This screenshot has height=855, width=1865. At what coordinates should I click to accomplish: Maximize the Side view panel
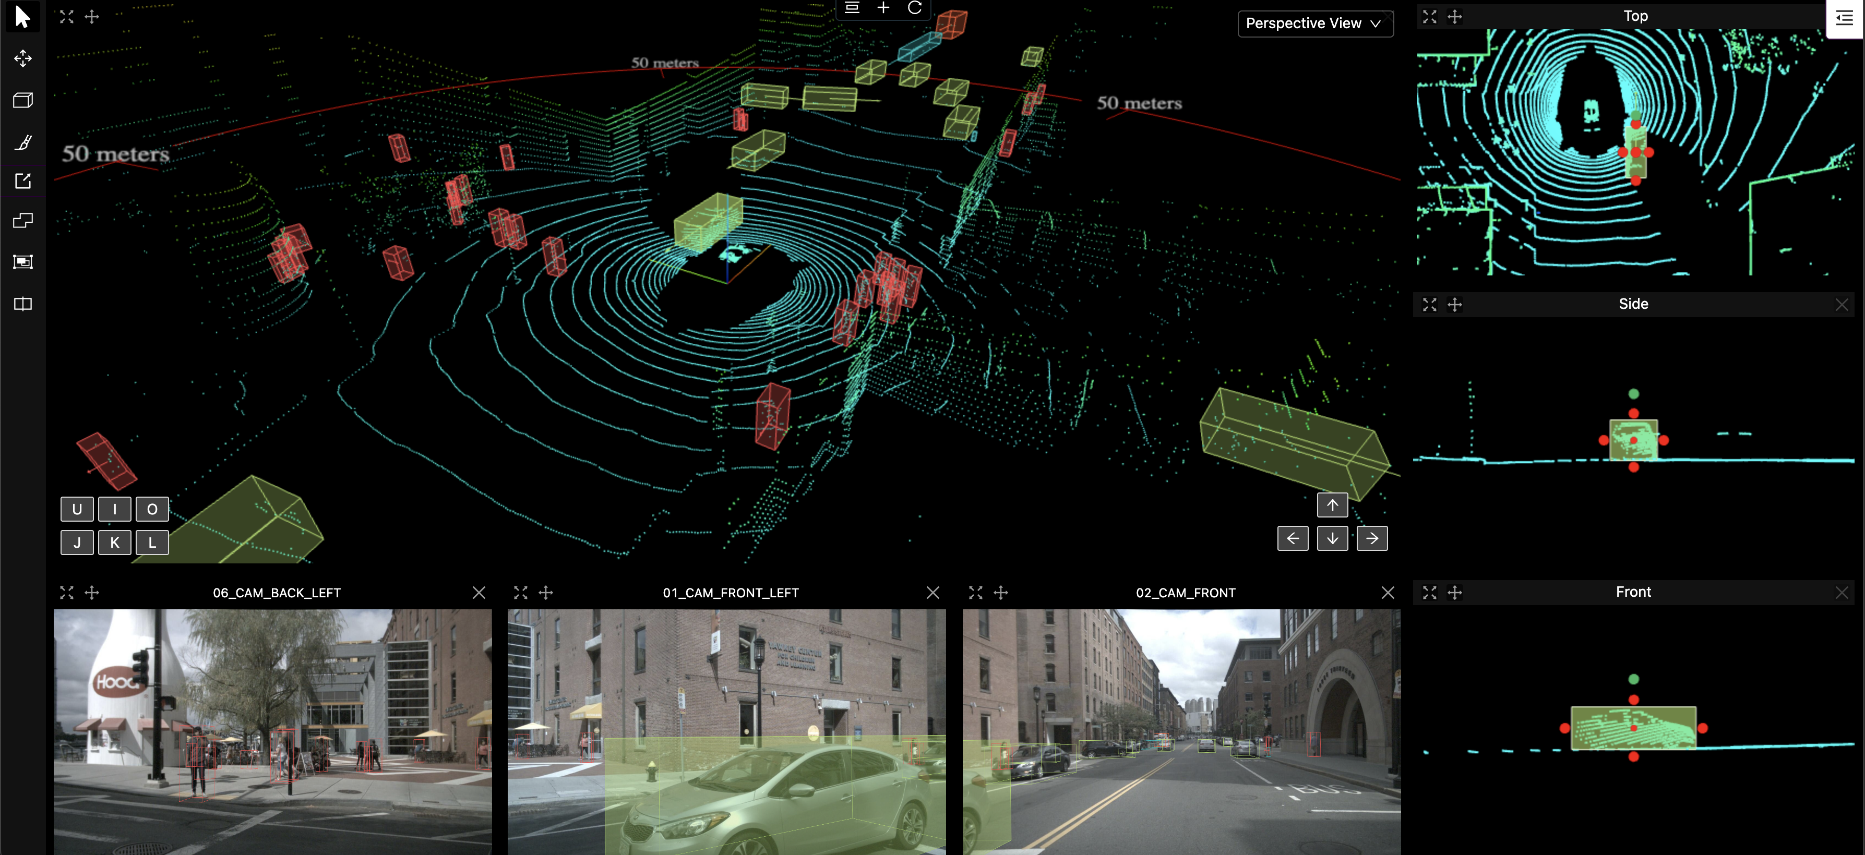coord(1429,305)
